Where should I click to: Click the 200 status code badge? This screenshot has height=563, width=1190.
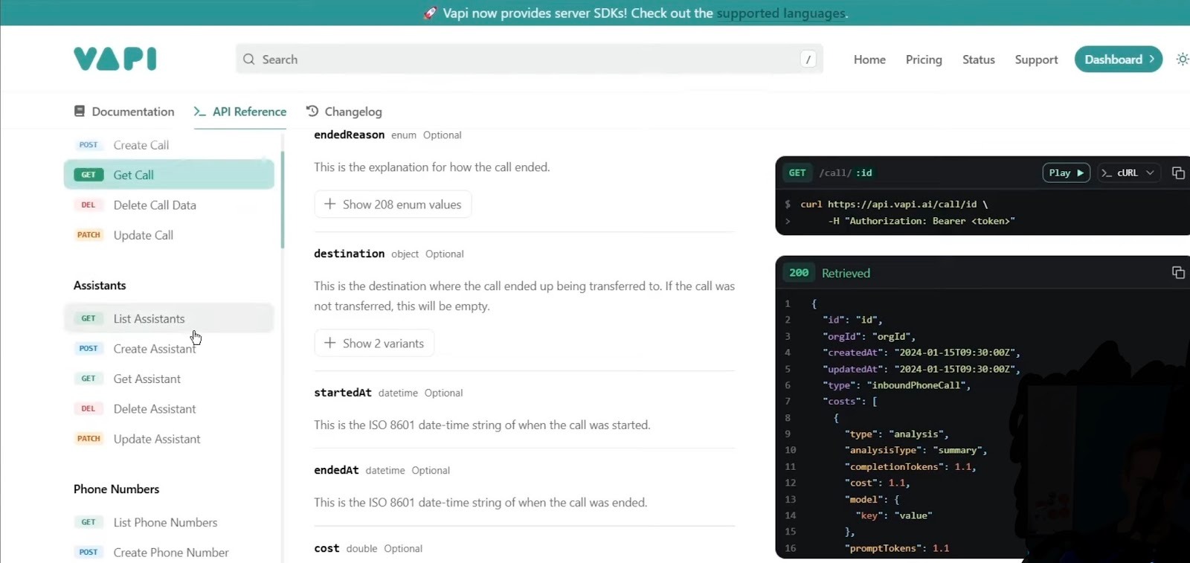pyautogui.click(x=799, y=273)
